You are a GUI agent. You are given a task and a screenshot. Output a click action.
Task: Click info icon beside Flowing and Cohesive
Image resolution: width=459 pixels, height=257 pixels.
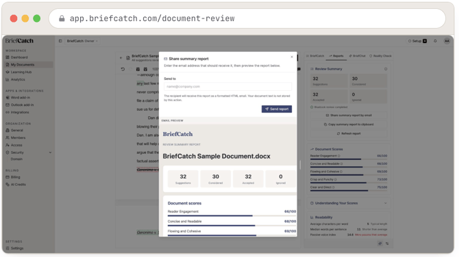point(341,172)
